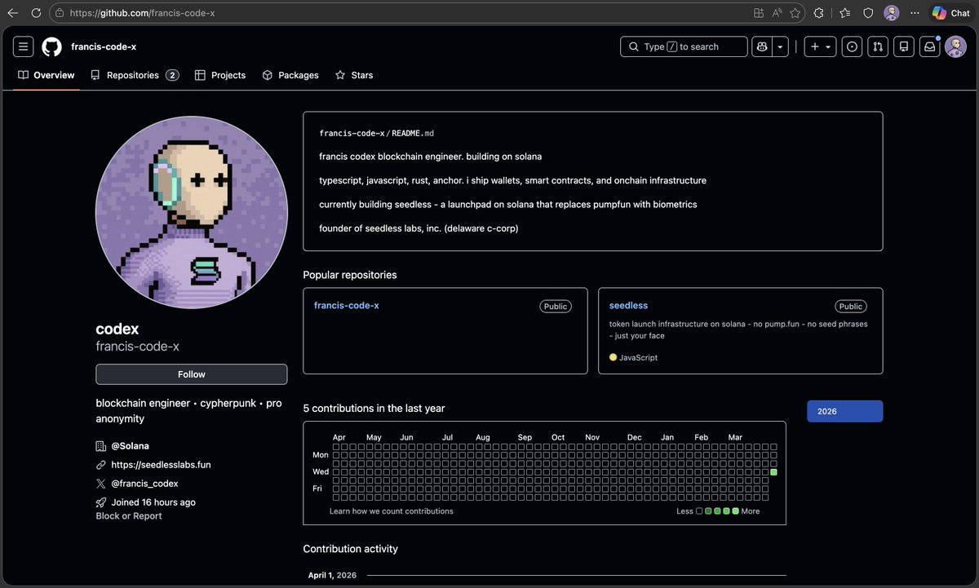Click the green contribution square on Wednesday

click(x=773, y=472)
